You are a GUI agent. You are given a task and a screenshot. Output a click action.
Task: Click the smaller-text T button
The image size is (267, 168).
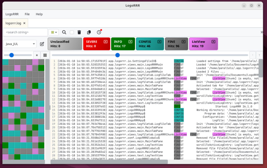coord(253,55)
